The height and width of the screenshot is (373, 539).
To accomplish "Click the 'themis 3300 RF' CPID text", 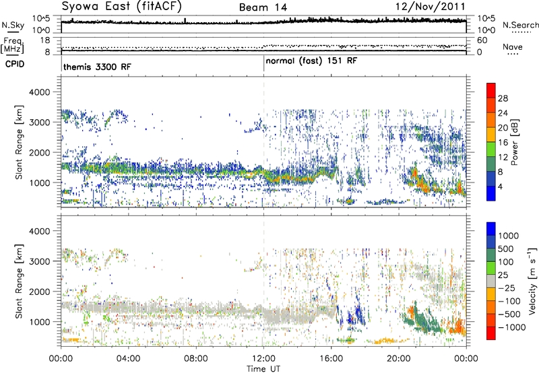I will coord(97,67).
